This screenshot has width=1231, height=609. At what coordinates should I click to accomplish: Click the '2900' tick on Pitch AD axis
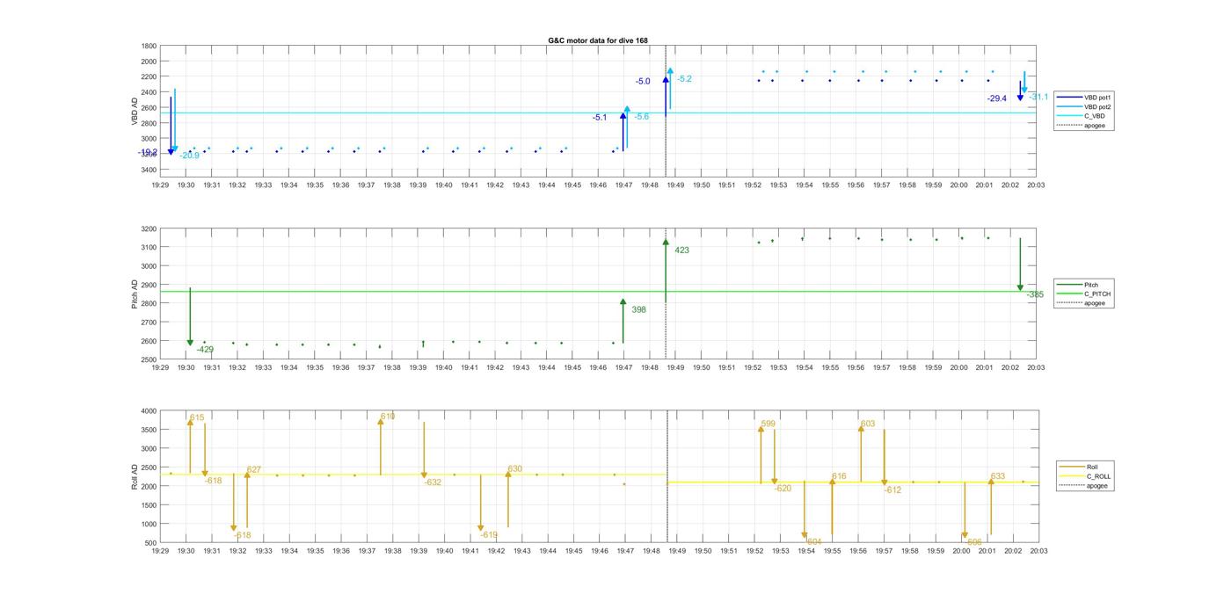point(149,285)
